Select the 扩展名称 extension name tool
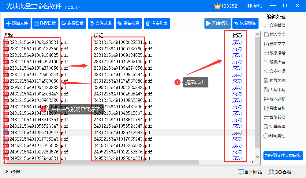306x178 pixels. [x=275, y=80]
